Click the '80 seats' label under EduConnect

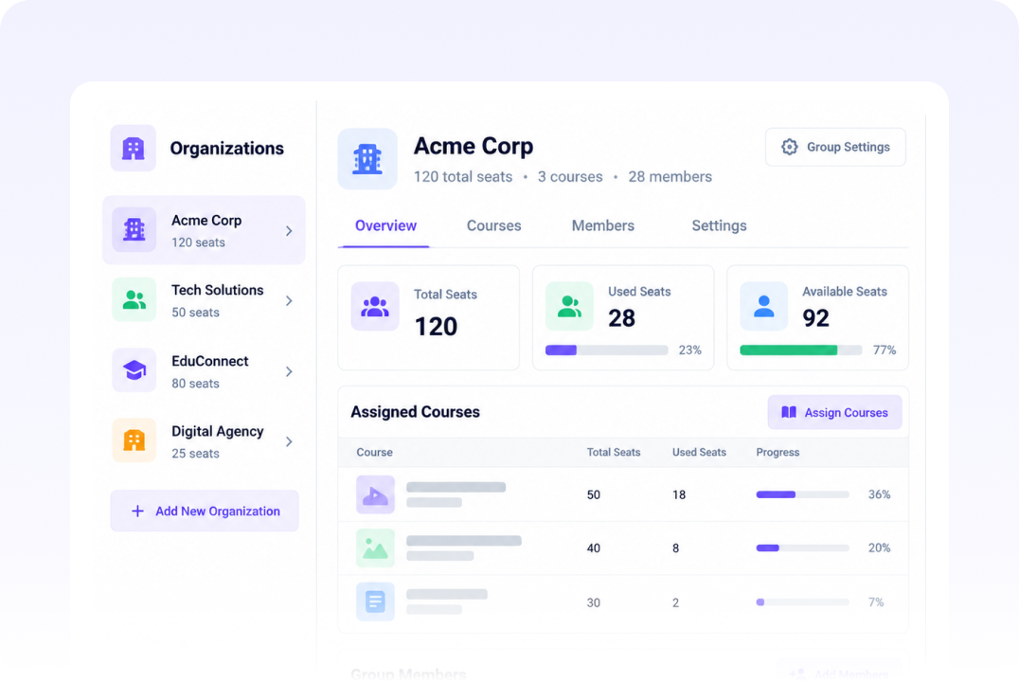[196, 384]
